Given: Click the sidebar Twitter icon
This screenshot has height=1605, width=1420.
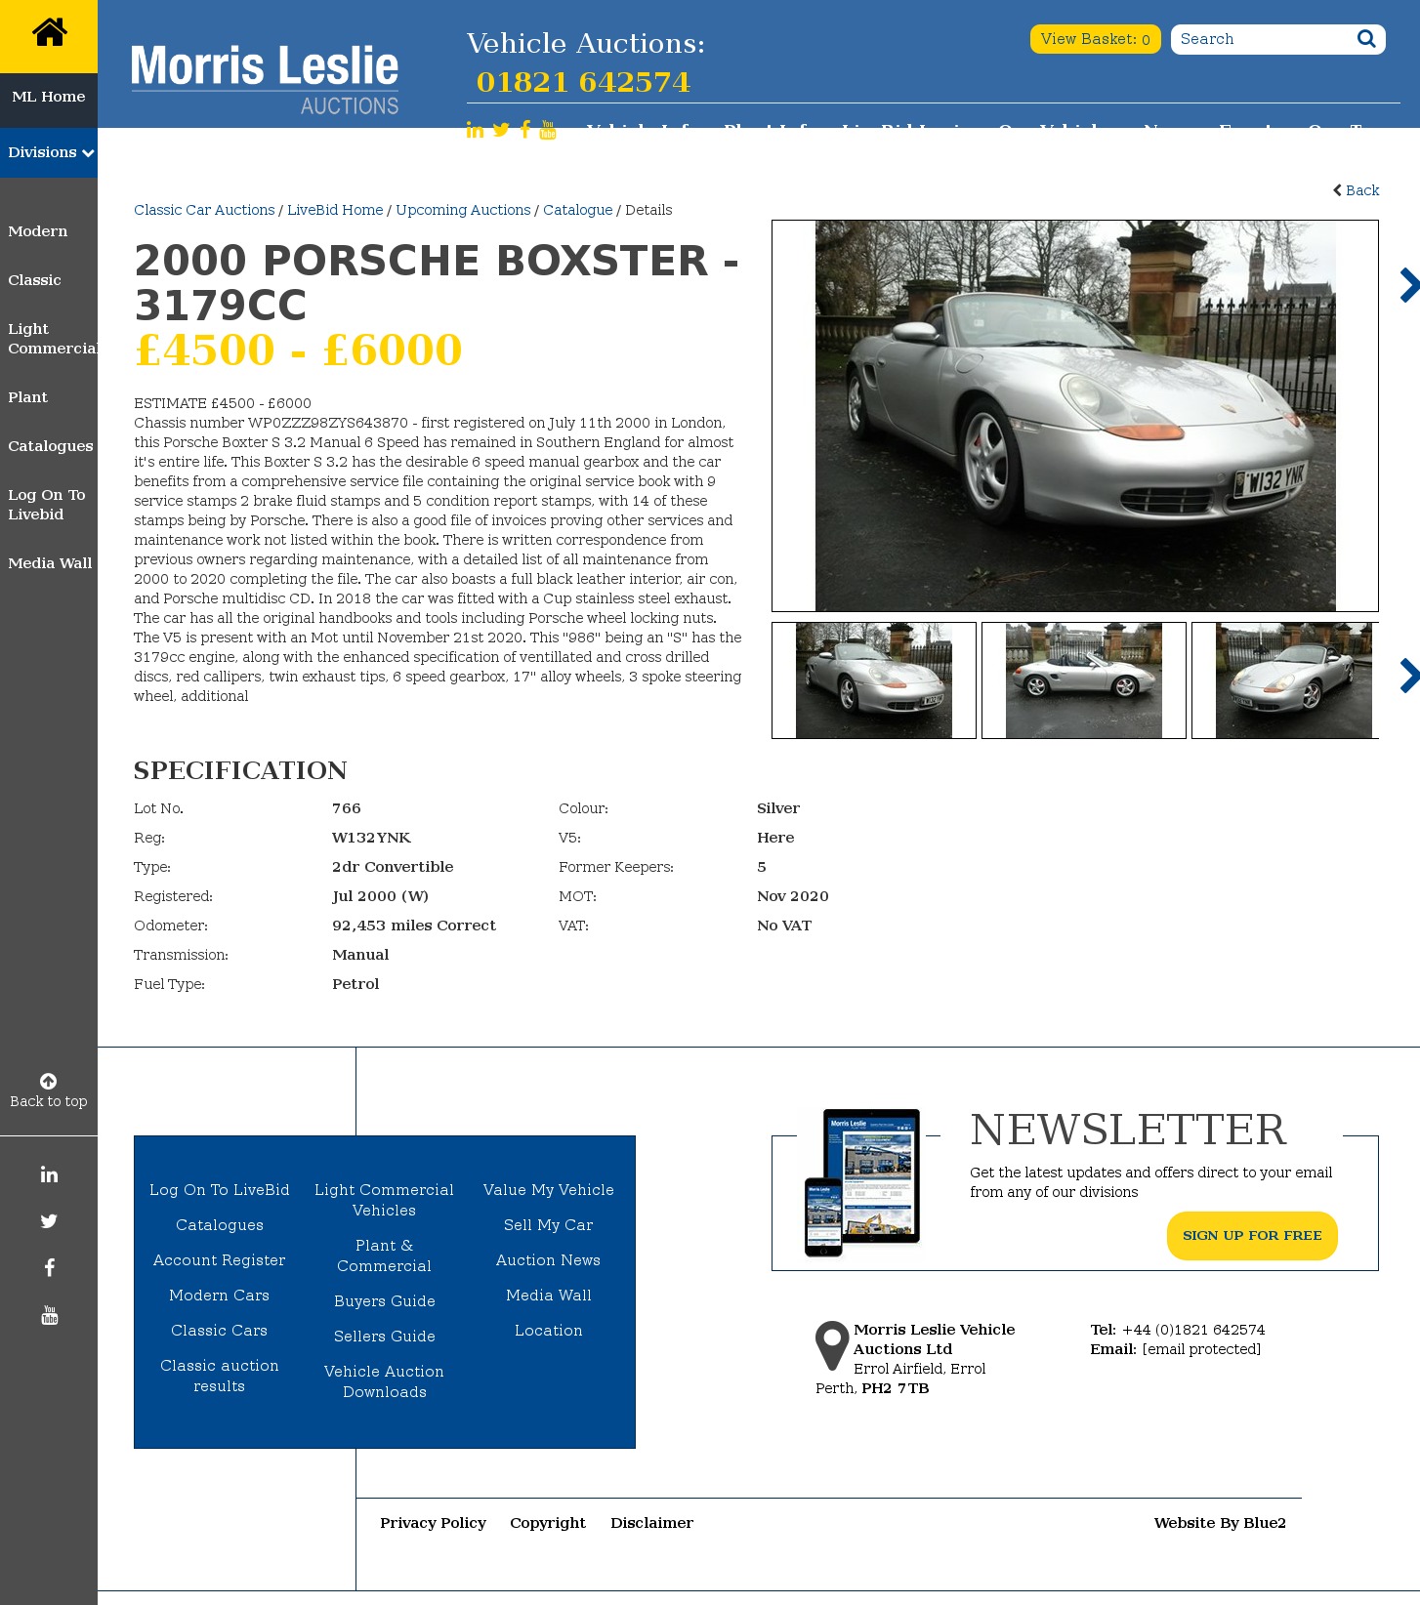Looking at the screenshot, I should (49, 1221).
